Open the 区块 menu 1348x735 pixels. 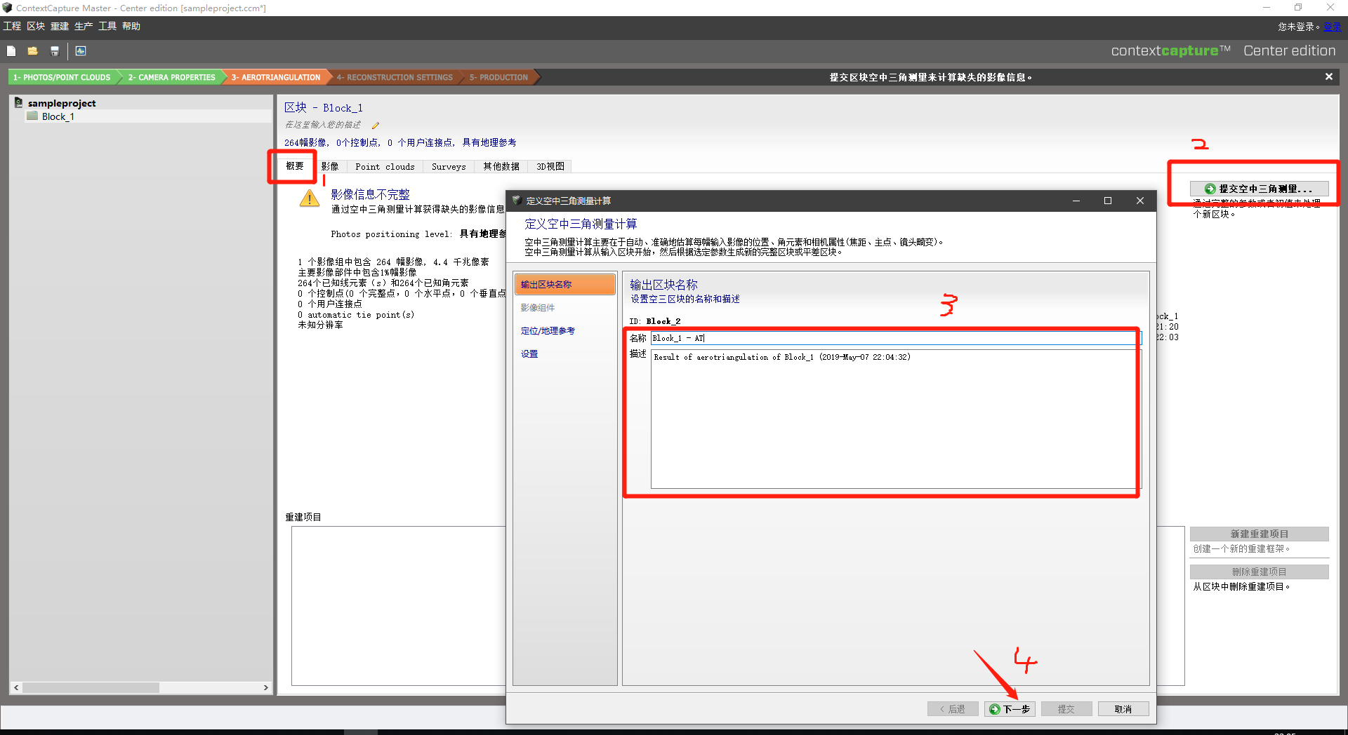click(36, 27)
